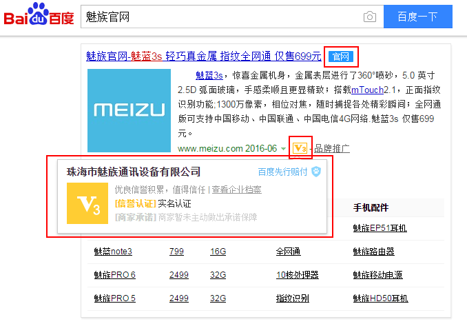Open camera image search icon
Viewport: 467px width, 326px height.
(370, 17)
